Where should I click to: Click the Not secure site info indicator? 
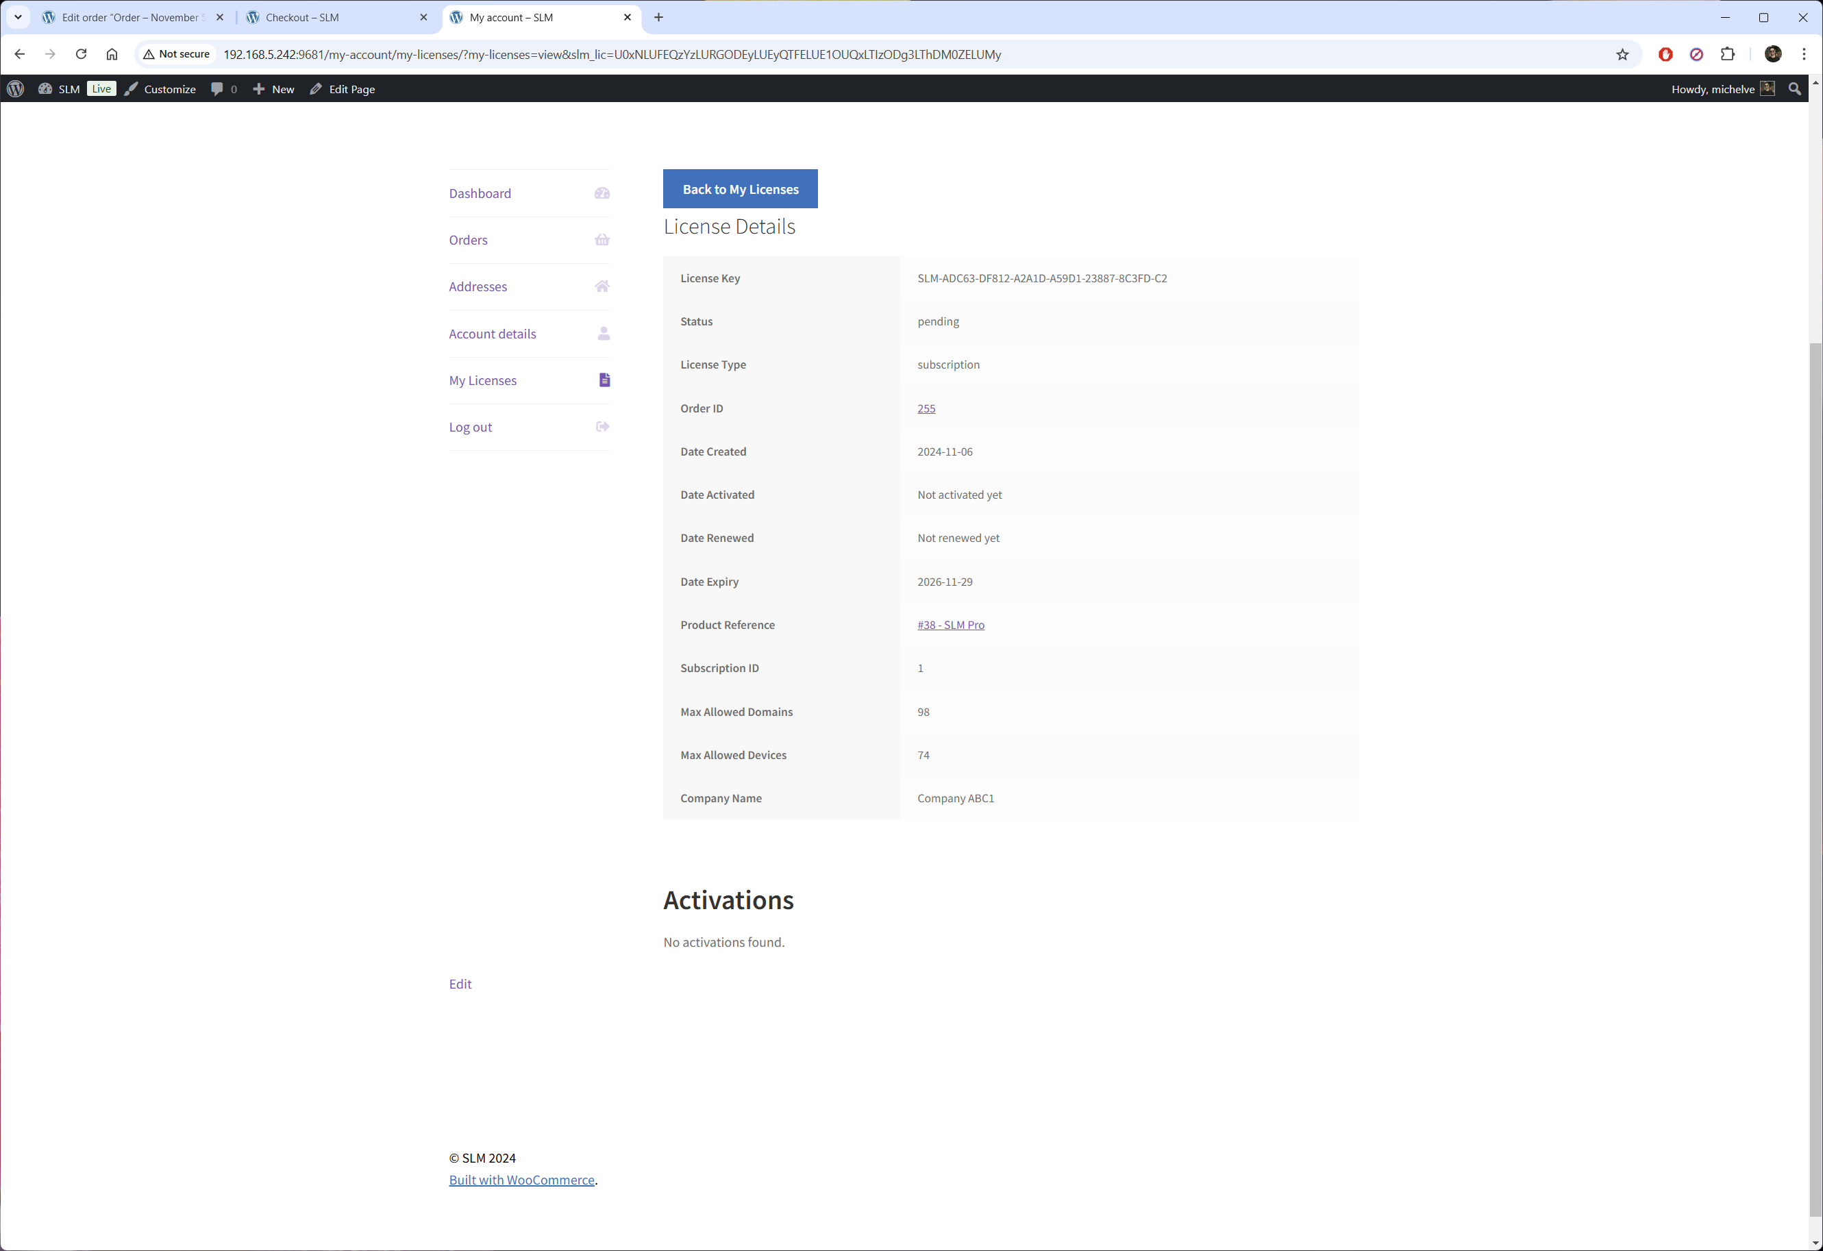click(177, 54)
